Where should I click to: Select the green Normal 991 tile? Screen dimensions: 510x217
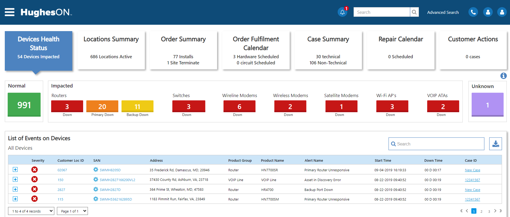(24, 105)
